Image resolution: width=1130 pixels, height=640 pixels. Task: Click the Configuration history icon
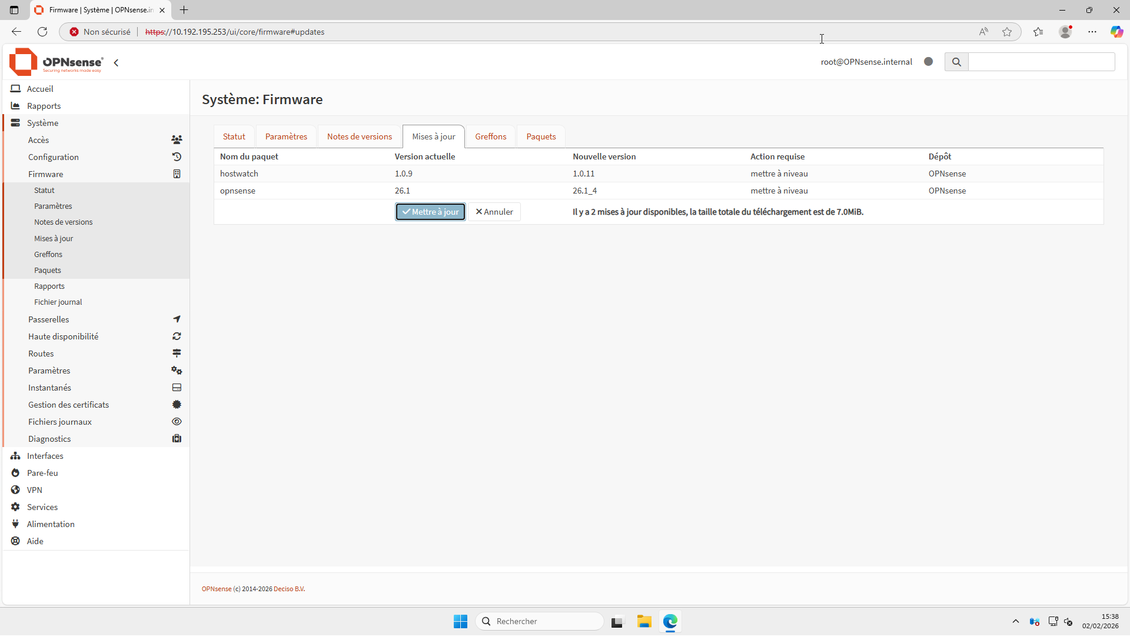point(177,157)
